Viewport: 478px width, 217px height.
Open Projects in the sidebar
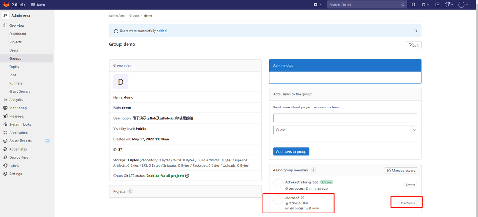point(15,42)
